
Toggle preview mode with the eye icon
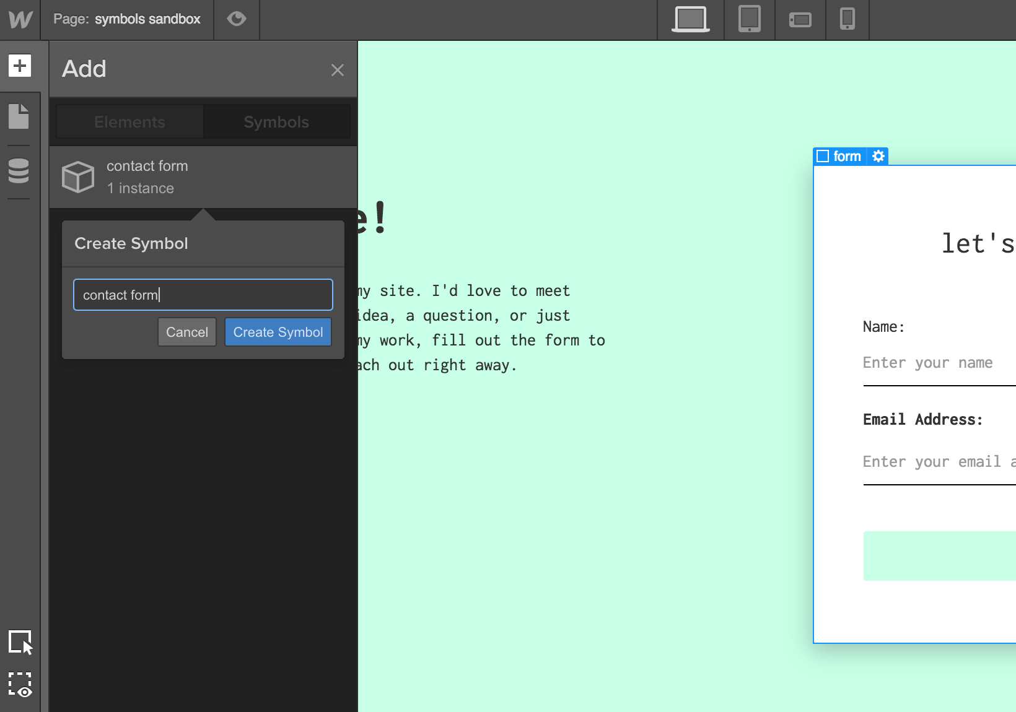237,19
